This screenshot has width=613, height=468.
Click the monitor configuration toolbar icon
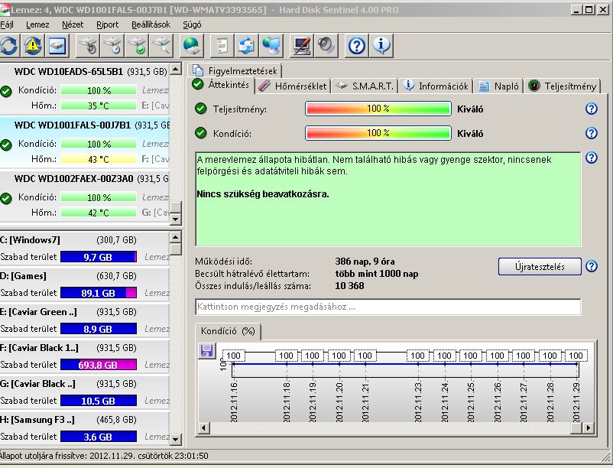tap(303, 46)
